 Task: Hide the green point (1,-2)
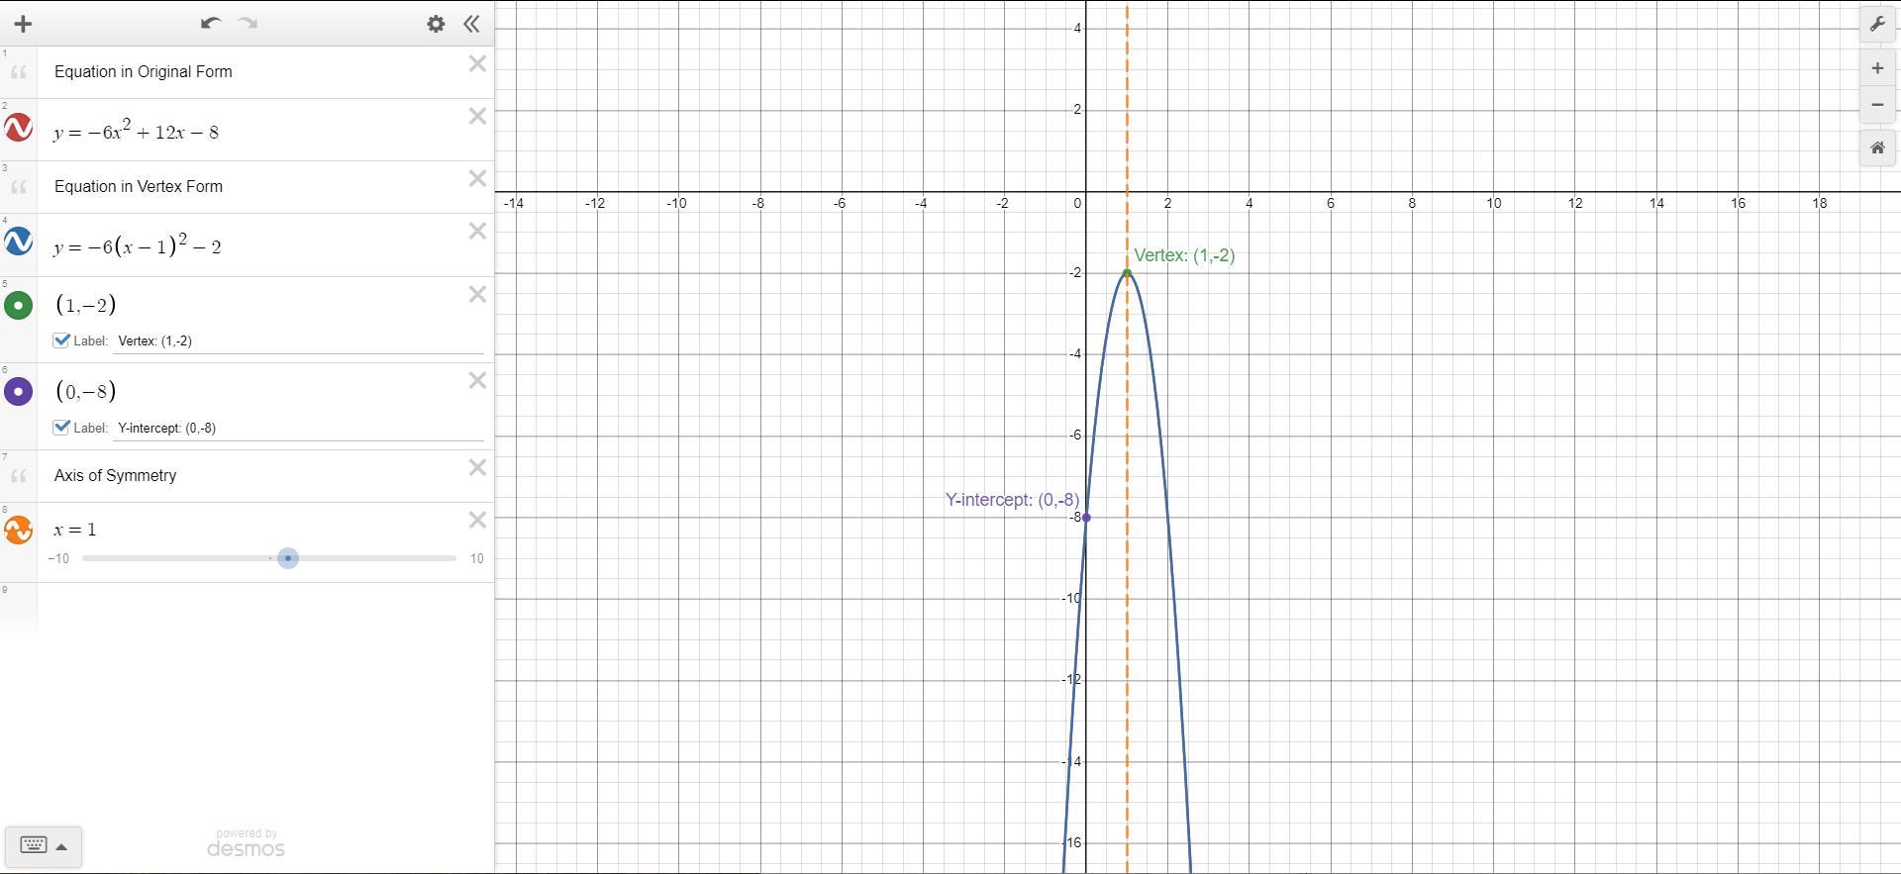click(x=19, y=305)
